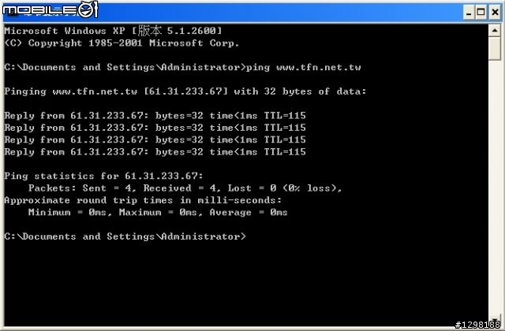This screenshot has width=505, height=331.
Task: Click the first Reply from 61.31.233.67 line
Action: [x=155, y=116]
